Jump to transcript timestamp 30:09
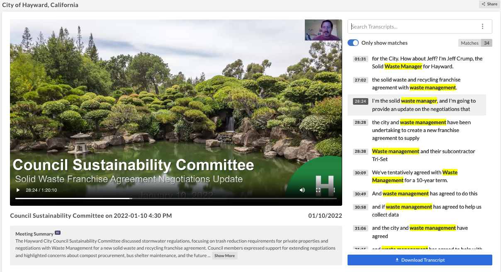Screen dimensions: 501x272 360,173
